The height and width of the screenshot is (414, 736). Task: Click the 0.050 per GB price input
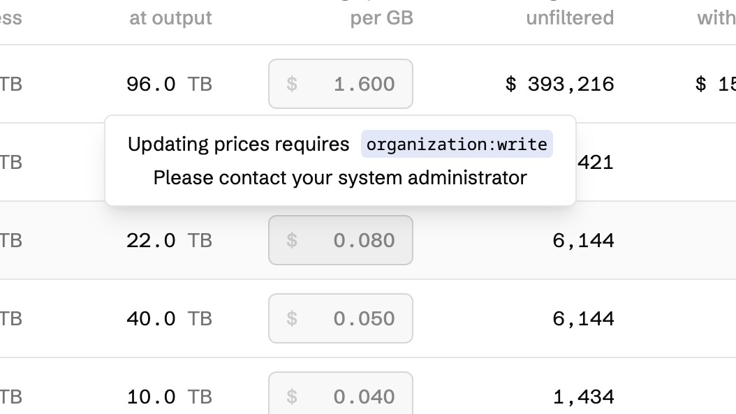341,318
